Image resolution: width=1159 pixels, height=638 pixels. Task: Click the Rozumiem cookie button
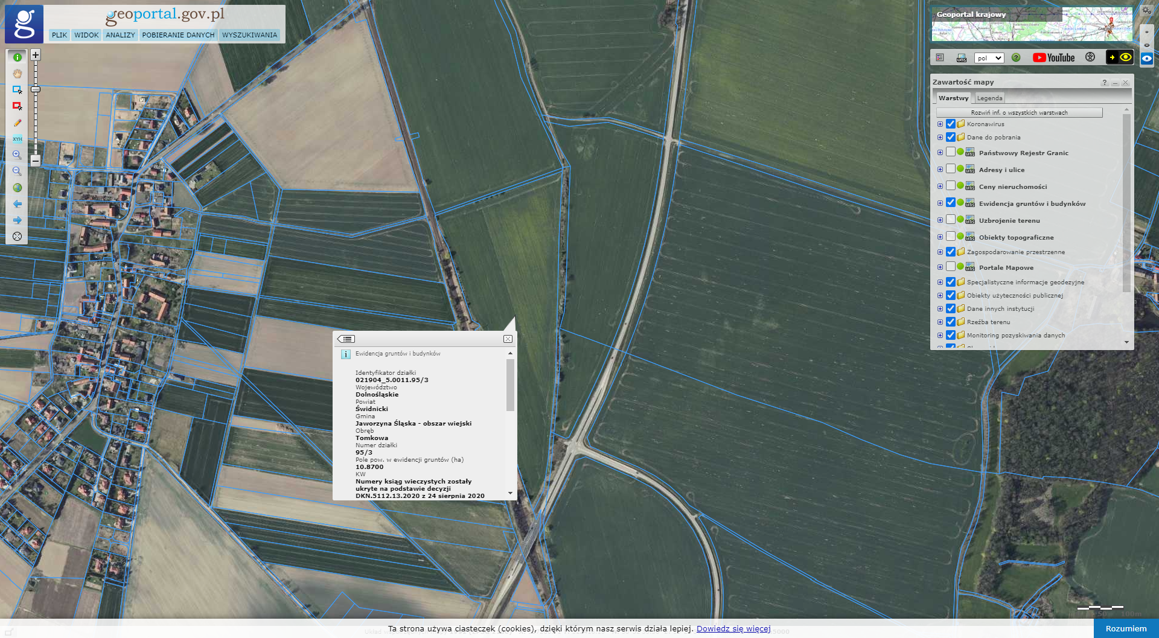pos(1126,628)
